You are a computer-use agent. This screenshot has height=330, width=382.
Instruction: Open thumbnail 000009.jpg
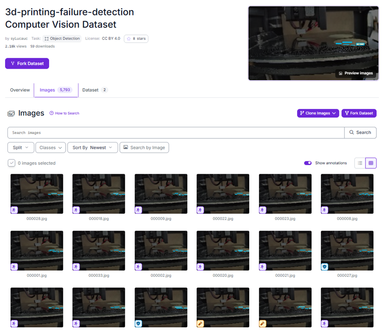[x=161, y=194]
